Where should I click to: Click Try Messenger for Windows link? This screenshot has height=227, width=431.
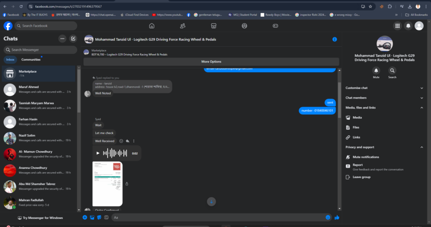click(40, 218)
